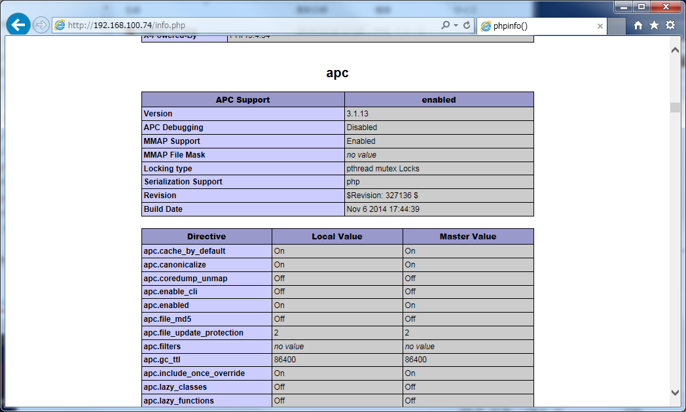Close the phpinfo() tab

click(600, 26)
